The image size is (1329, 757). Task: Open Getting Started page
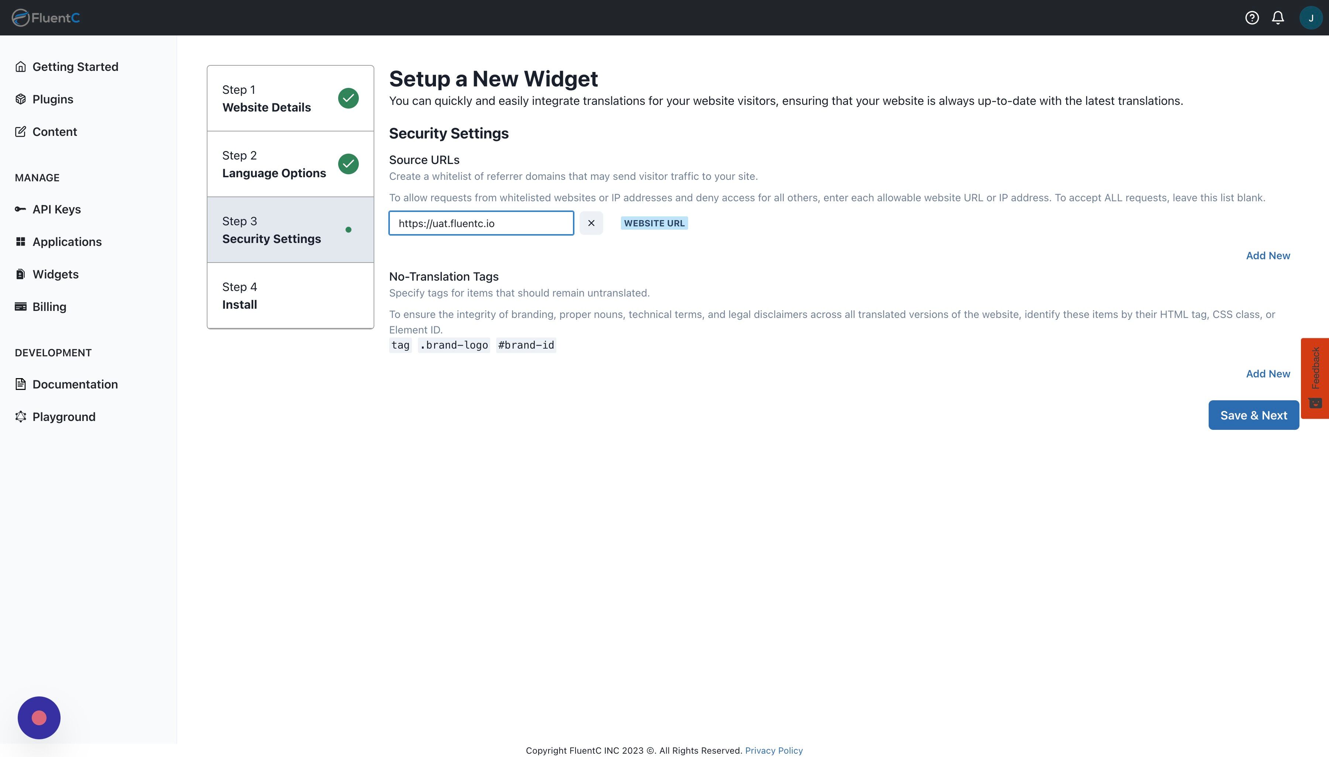(75, 66)
